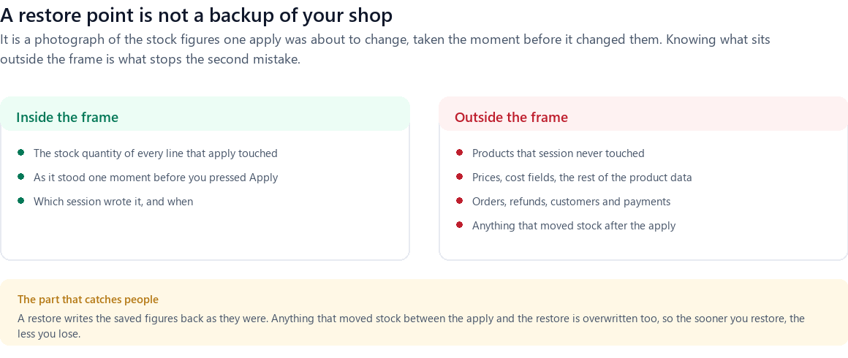Click 'Prices, cost fields, the rest of the product data'
This screenshot has height=358, width=848.
(x=582, y=178)
